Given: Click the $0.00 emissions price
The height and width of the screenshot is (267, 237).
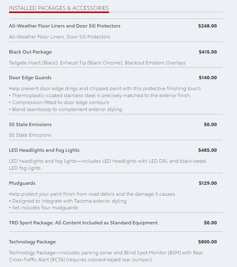Looking at the screenshot, I should pyautogui.click(x=210, y=125).
